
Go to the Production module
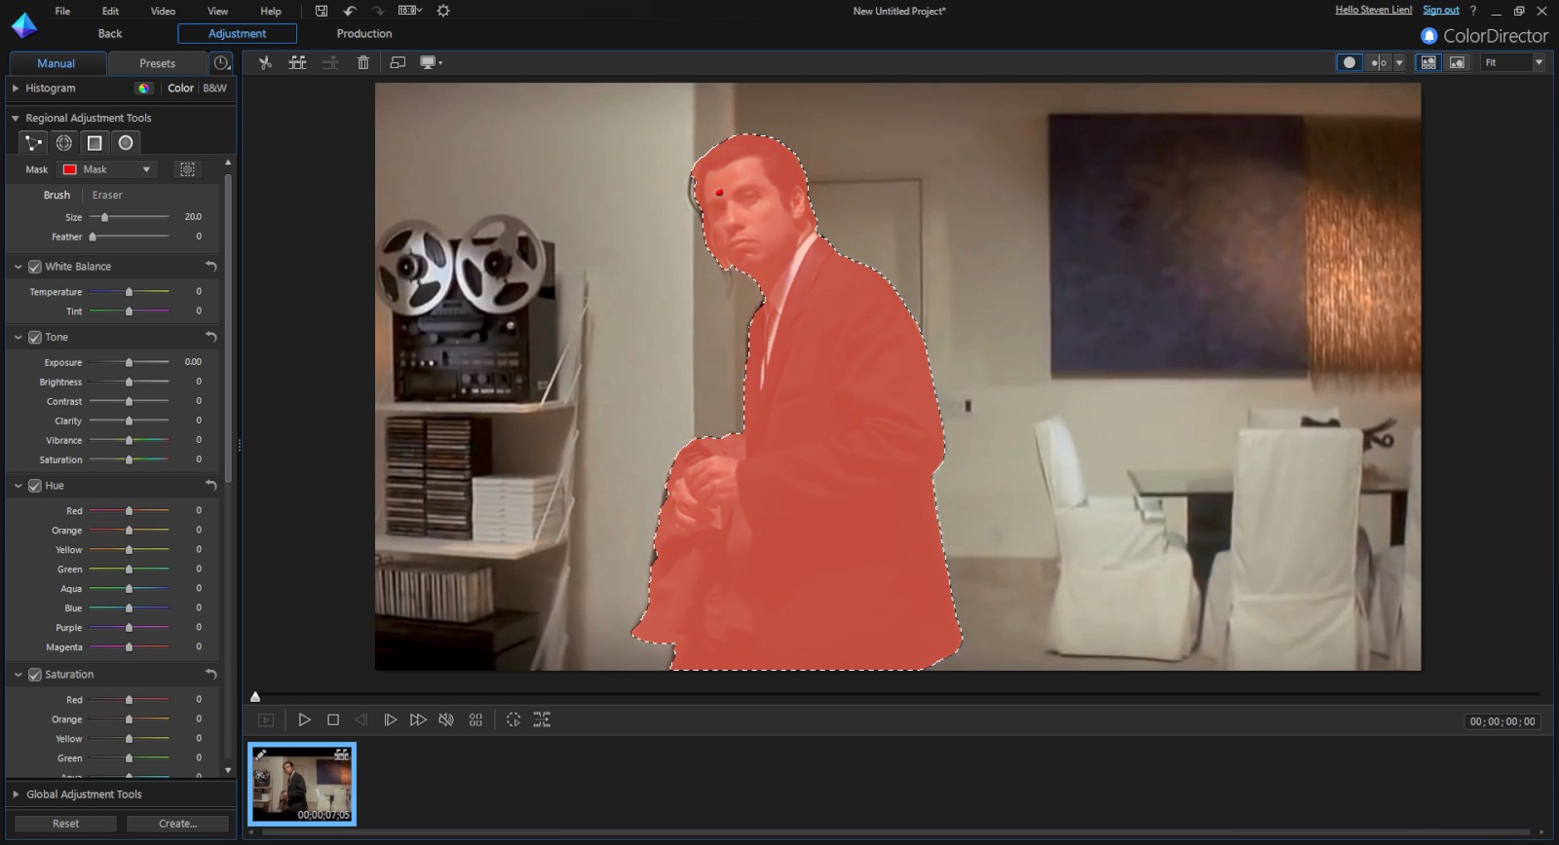(x=364, y=33)
